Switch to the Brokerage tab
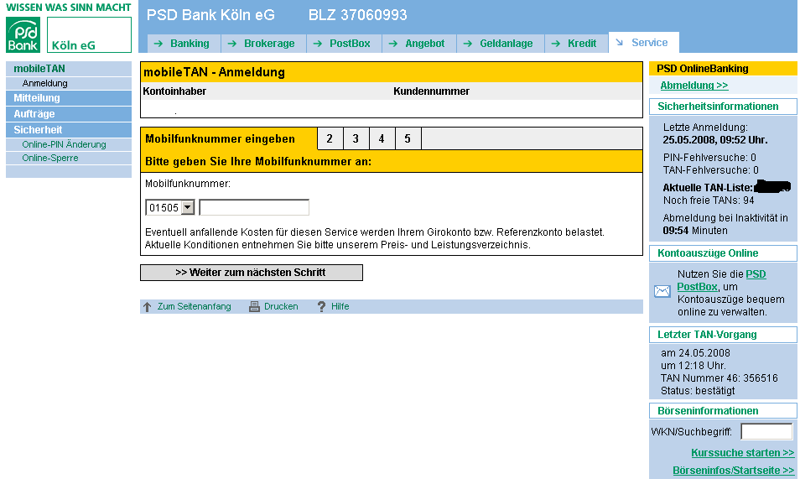 coord(264,44)
